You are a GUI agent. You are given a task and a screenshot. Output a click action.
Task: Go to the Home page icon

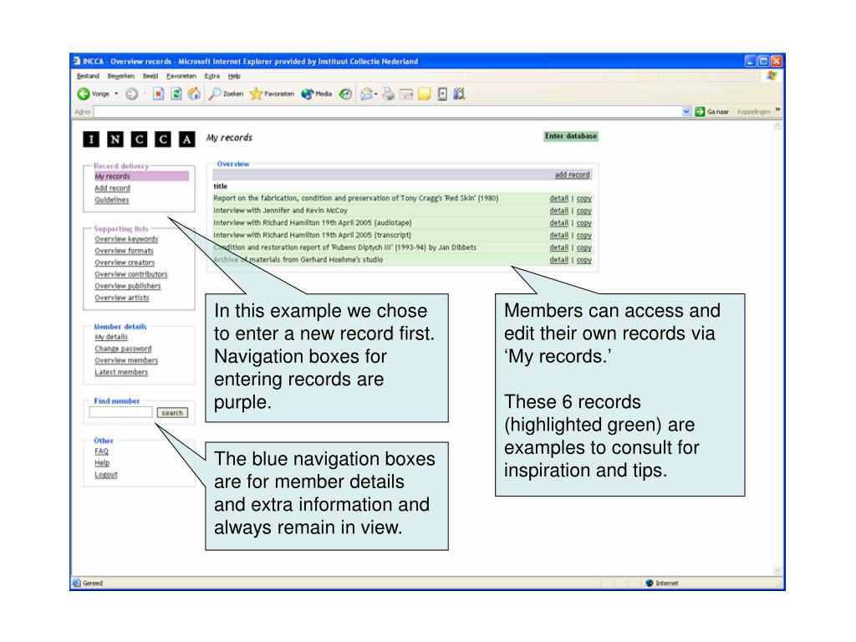point(194,94)
